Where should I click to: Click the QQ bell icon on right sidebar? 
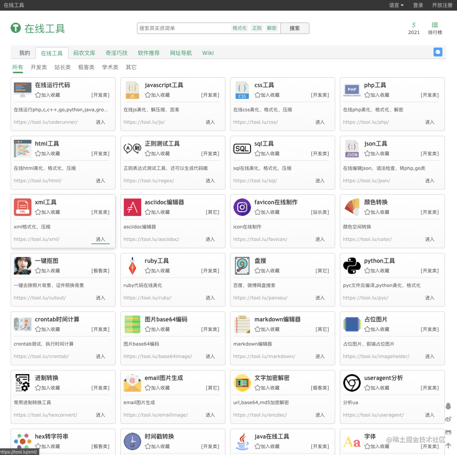point(448,406)
